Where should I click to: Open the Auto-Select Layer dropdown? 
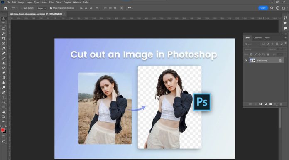click(41, 8)
